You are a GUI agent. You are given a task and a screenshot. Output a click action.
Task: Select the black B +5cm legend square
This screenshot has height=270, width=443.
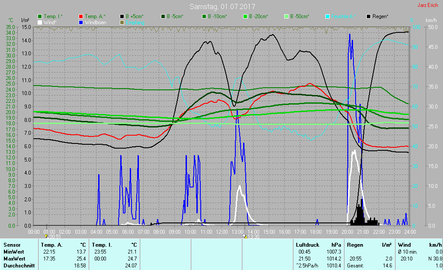(x=122, y=16)
